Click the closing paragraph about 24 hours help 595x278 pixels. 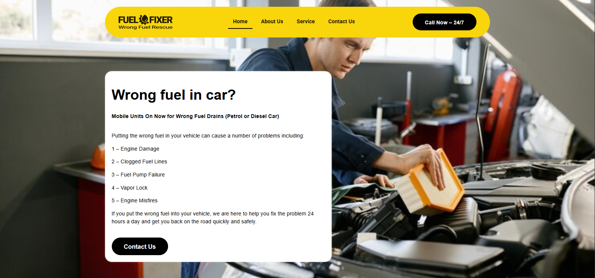tap(213, 217)
